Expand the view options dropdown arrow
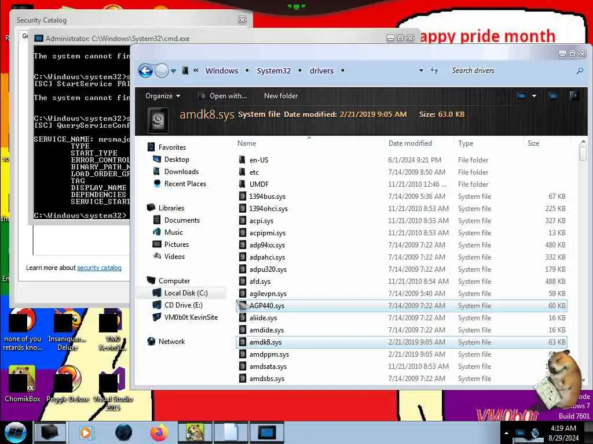Image resolution: width=593 pixels, height=444 pixels. tap(534, 96)
